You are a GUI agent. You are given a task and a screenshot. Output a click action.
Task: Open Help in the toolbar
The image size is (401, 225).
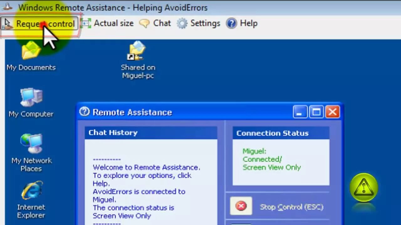tap(242, 23)
